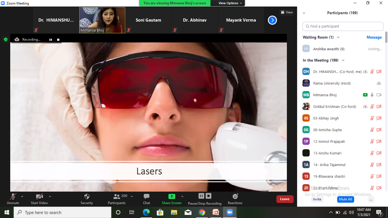
Task: Open audio options arrow beside Unmute
Action: 22,196
